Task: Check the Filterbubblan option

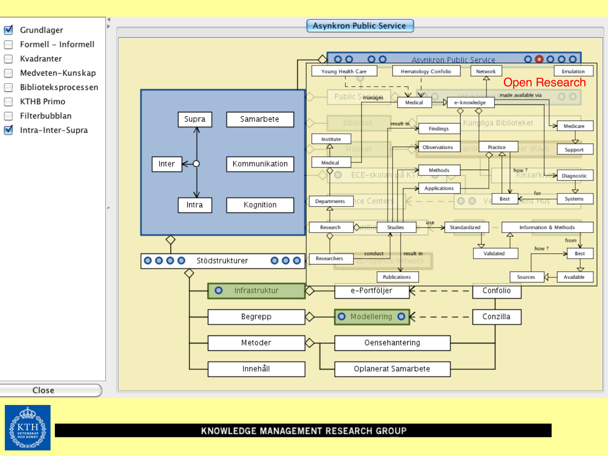Action: 9,116
